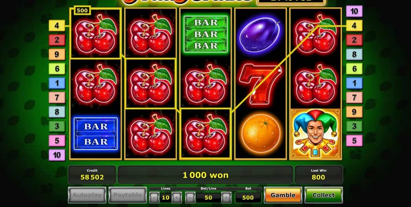411x207 pixels.
Task: Increase the number of Lines with plus
Action: coord(177,197)
